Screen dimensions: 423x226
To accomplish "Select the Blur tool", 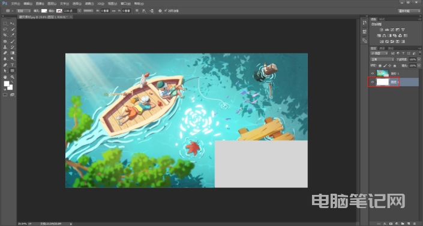I will click(x=5, y=59).
